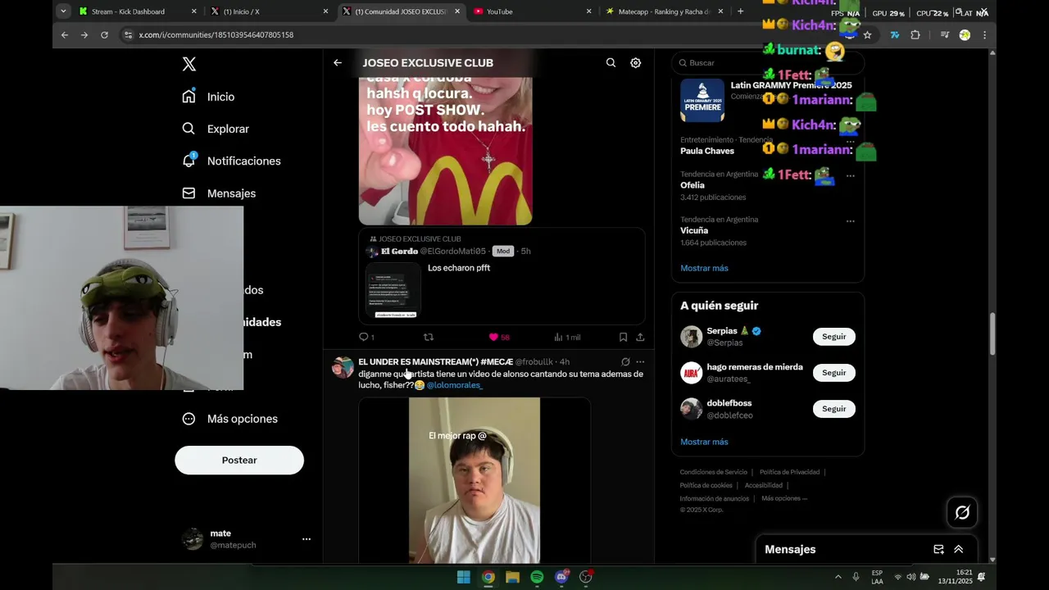Screen dimensions: 1049x590
Task: Open Más opciones in the sidebar
Action: tap(230, 419)
